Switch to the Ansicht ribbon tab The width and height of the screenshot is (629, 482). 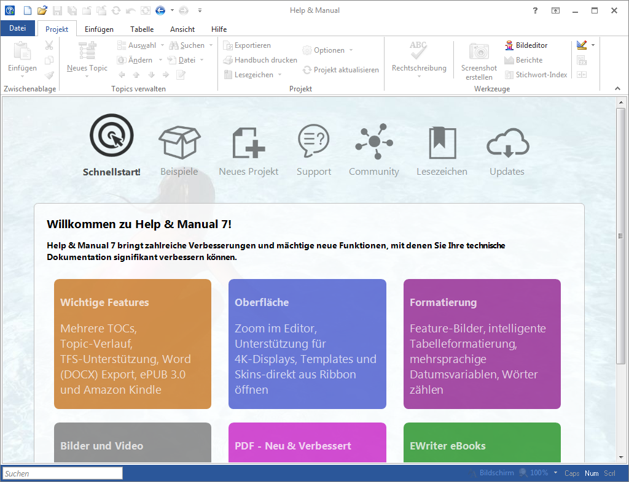click(x=182, y=29)
